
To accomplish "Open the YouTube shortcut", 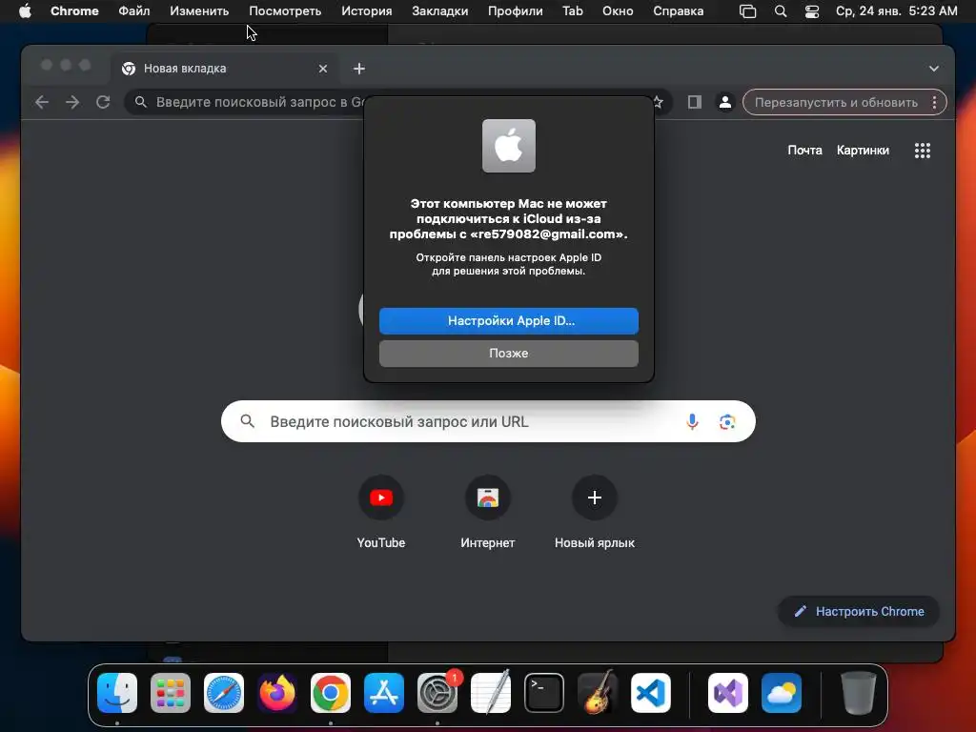I will [x=381, y=513].
